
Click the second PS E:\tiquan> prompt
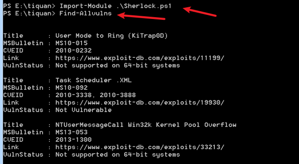[29, 14]
